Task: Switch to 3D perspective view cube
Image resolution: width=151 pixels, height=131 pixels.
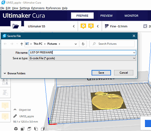Action: (16, 129)
